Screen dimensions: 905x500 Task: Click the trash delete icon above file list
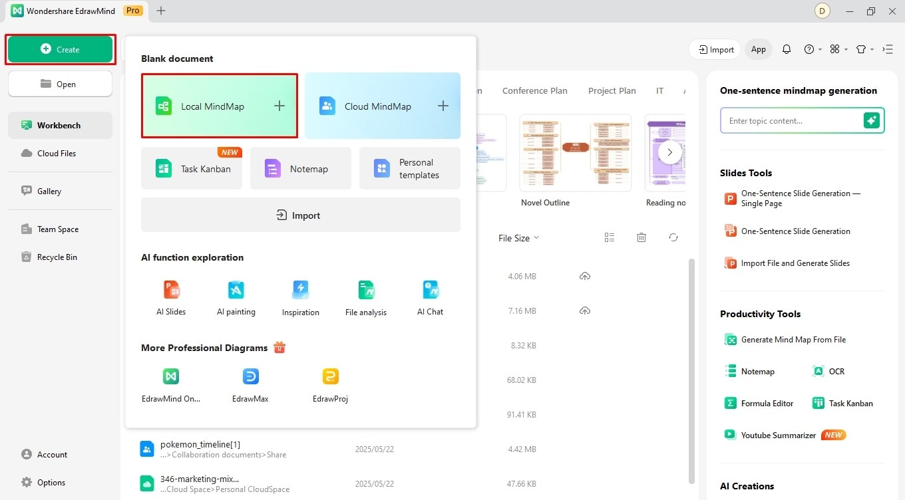pyautogui.click(x=641, y=237)
